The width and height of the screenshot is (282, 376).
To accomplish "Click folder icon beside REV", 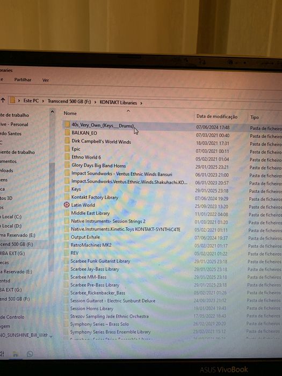I will pos(67,253).
